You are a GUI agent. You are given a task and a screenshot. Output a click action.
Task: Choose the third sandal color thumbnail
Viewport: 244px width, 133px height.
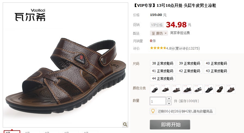176,89
